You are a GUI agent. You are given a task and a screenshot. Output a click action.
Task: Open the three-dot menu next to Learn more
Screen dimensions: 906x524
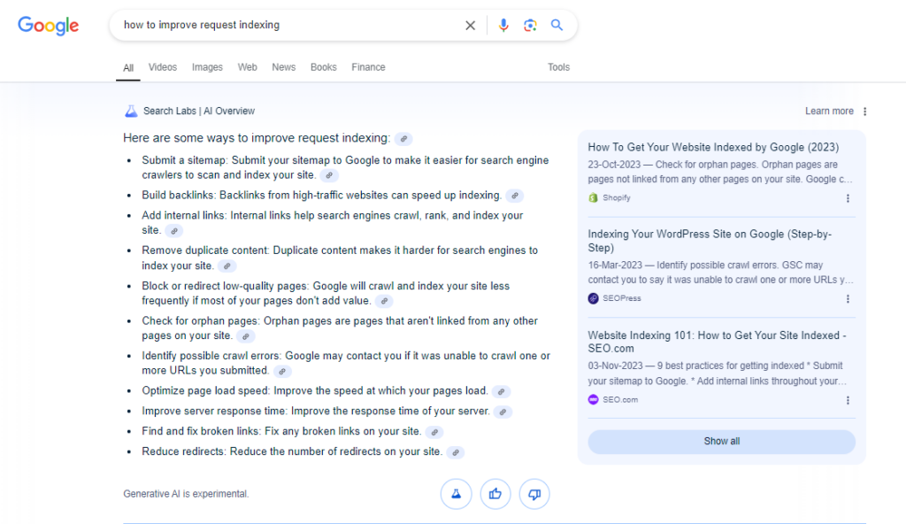pyautogui.click(x=865, y=112)
